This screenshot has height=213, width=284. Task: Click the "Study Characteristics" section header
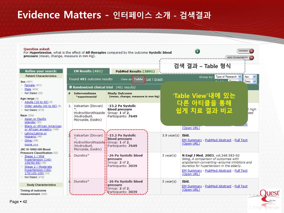[x=41, y=185]
